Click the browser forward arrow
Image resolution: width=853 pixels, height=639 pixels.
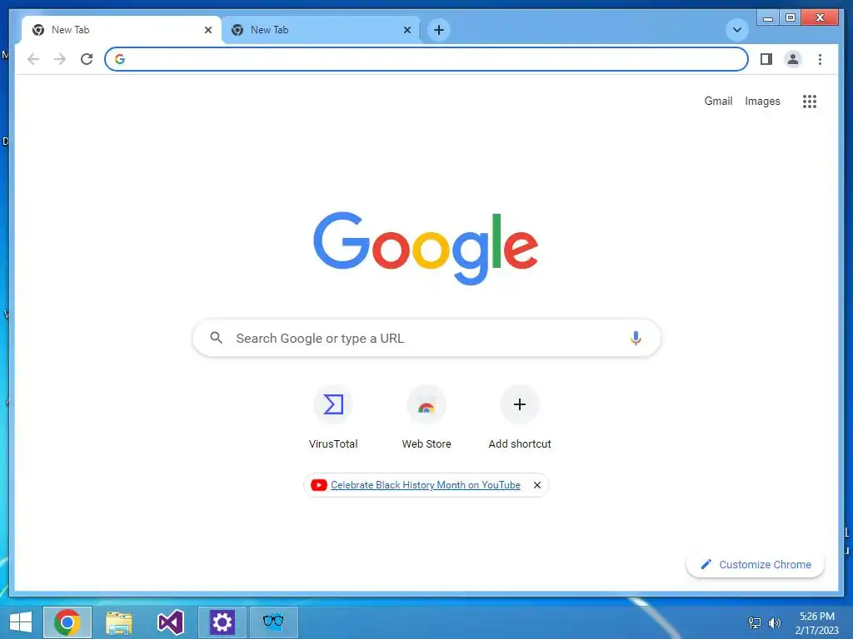click(60, 59)
